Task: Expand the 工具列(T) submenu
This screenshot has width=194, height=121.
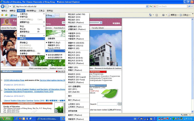Action: click(x=31, y=14)
